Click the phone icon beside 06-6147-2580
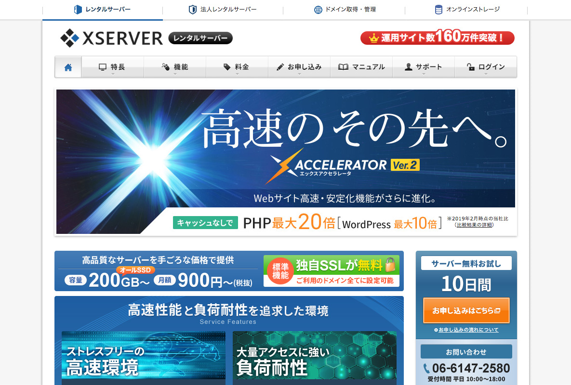Viewport: 571px width, 385px height. click(x=426, y=369)
